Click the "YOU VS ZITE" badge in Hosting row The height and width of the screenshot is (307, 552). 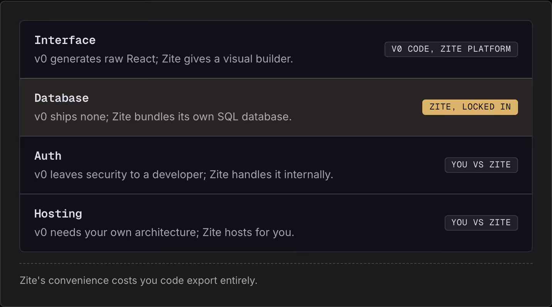481,223
